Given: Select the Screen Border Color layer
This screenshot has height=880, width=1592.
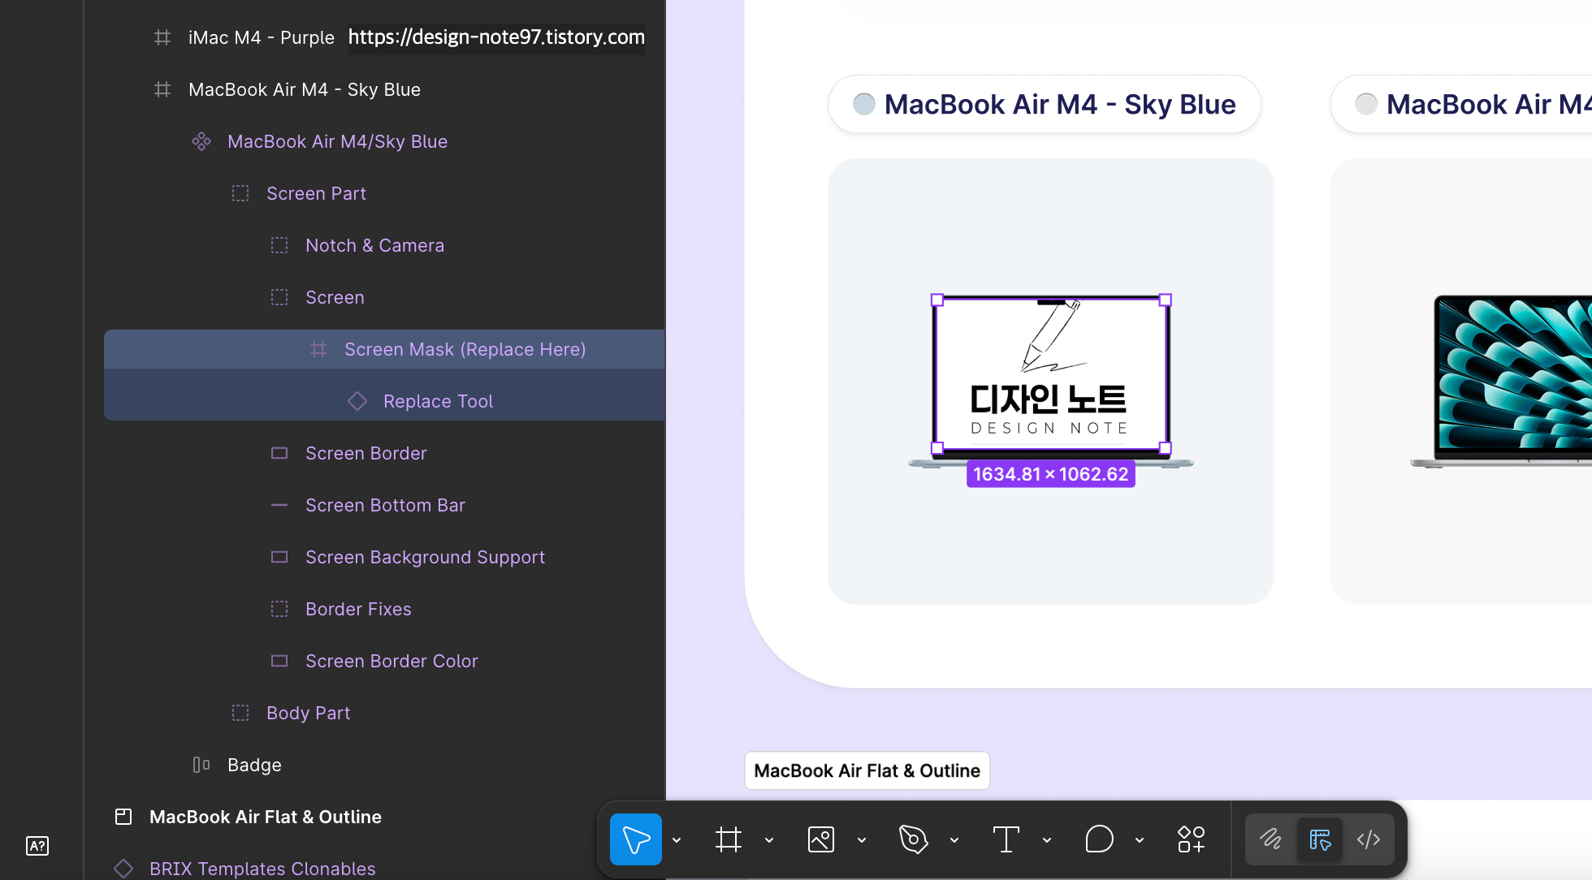Looking at the screenshot, I should point(392,661).
